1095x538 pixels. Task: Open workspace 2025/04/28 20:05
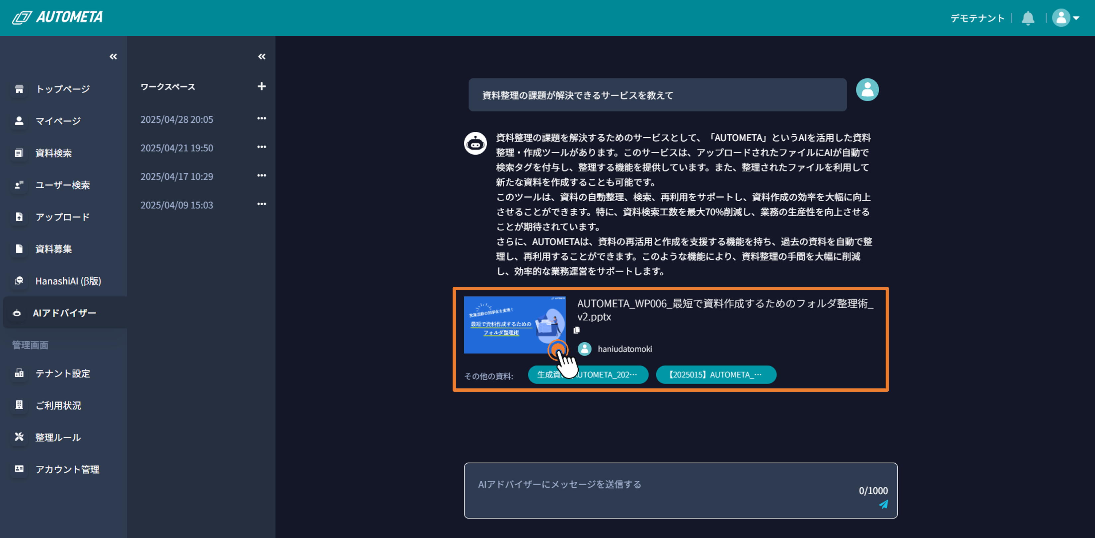click(177, 119)
